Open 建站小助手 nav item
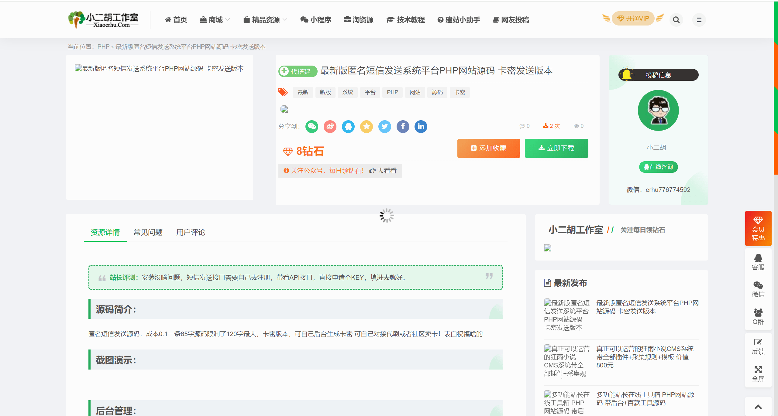The height and width of the screenshot is (416, 778). 459,20
